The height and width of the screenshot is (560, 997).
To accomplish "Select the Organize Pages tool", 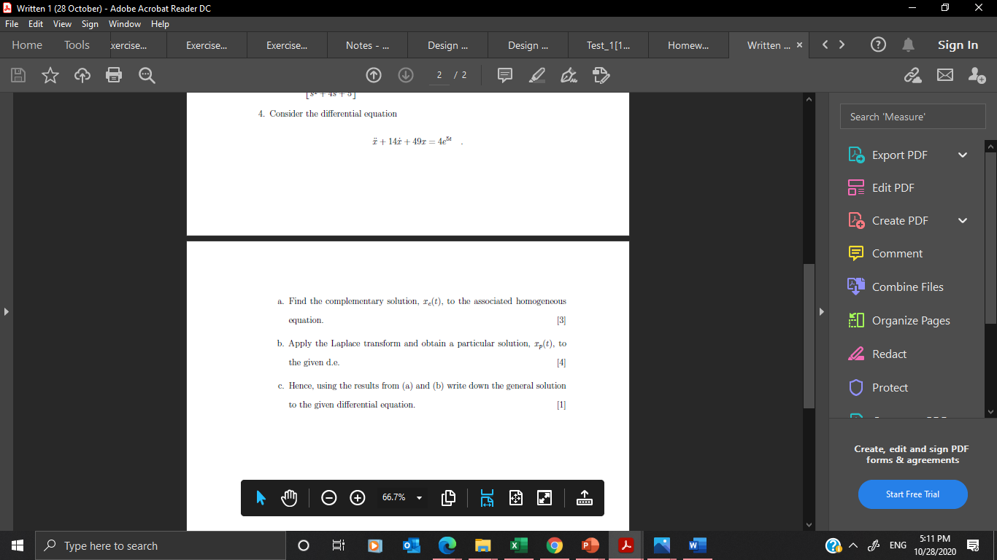I will (911, 320).
